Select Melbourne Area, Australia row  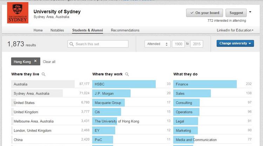pos(50,121)
